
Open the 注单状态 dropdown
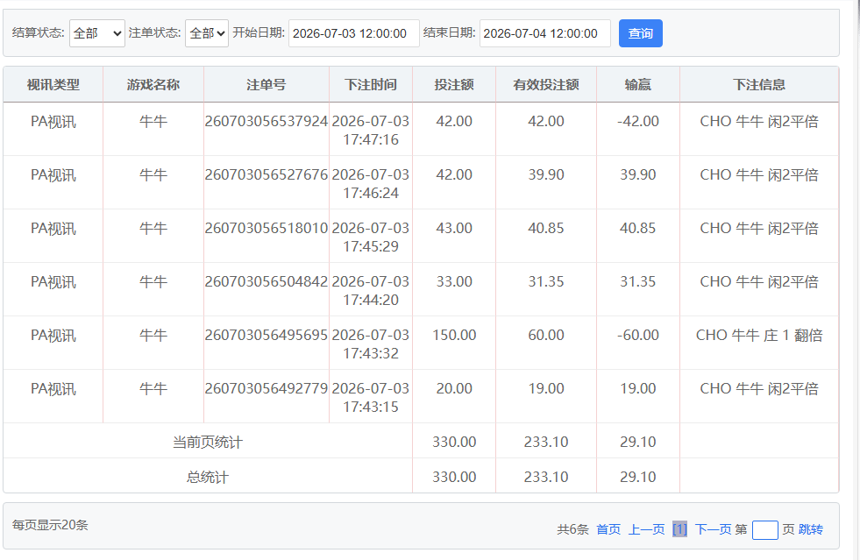point(207,33)
